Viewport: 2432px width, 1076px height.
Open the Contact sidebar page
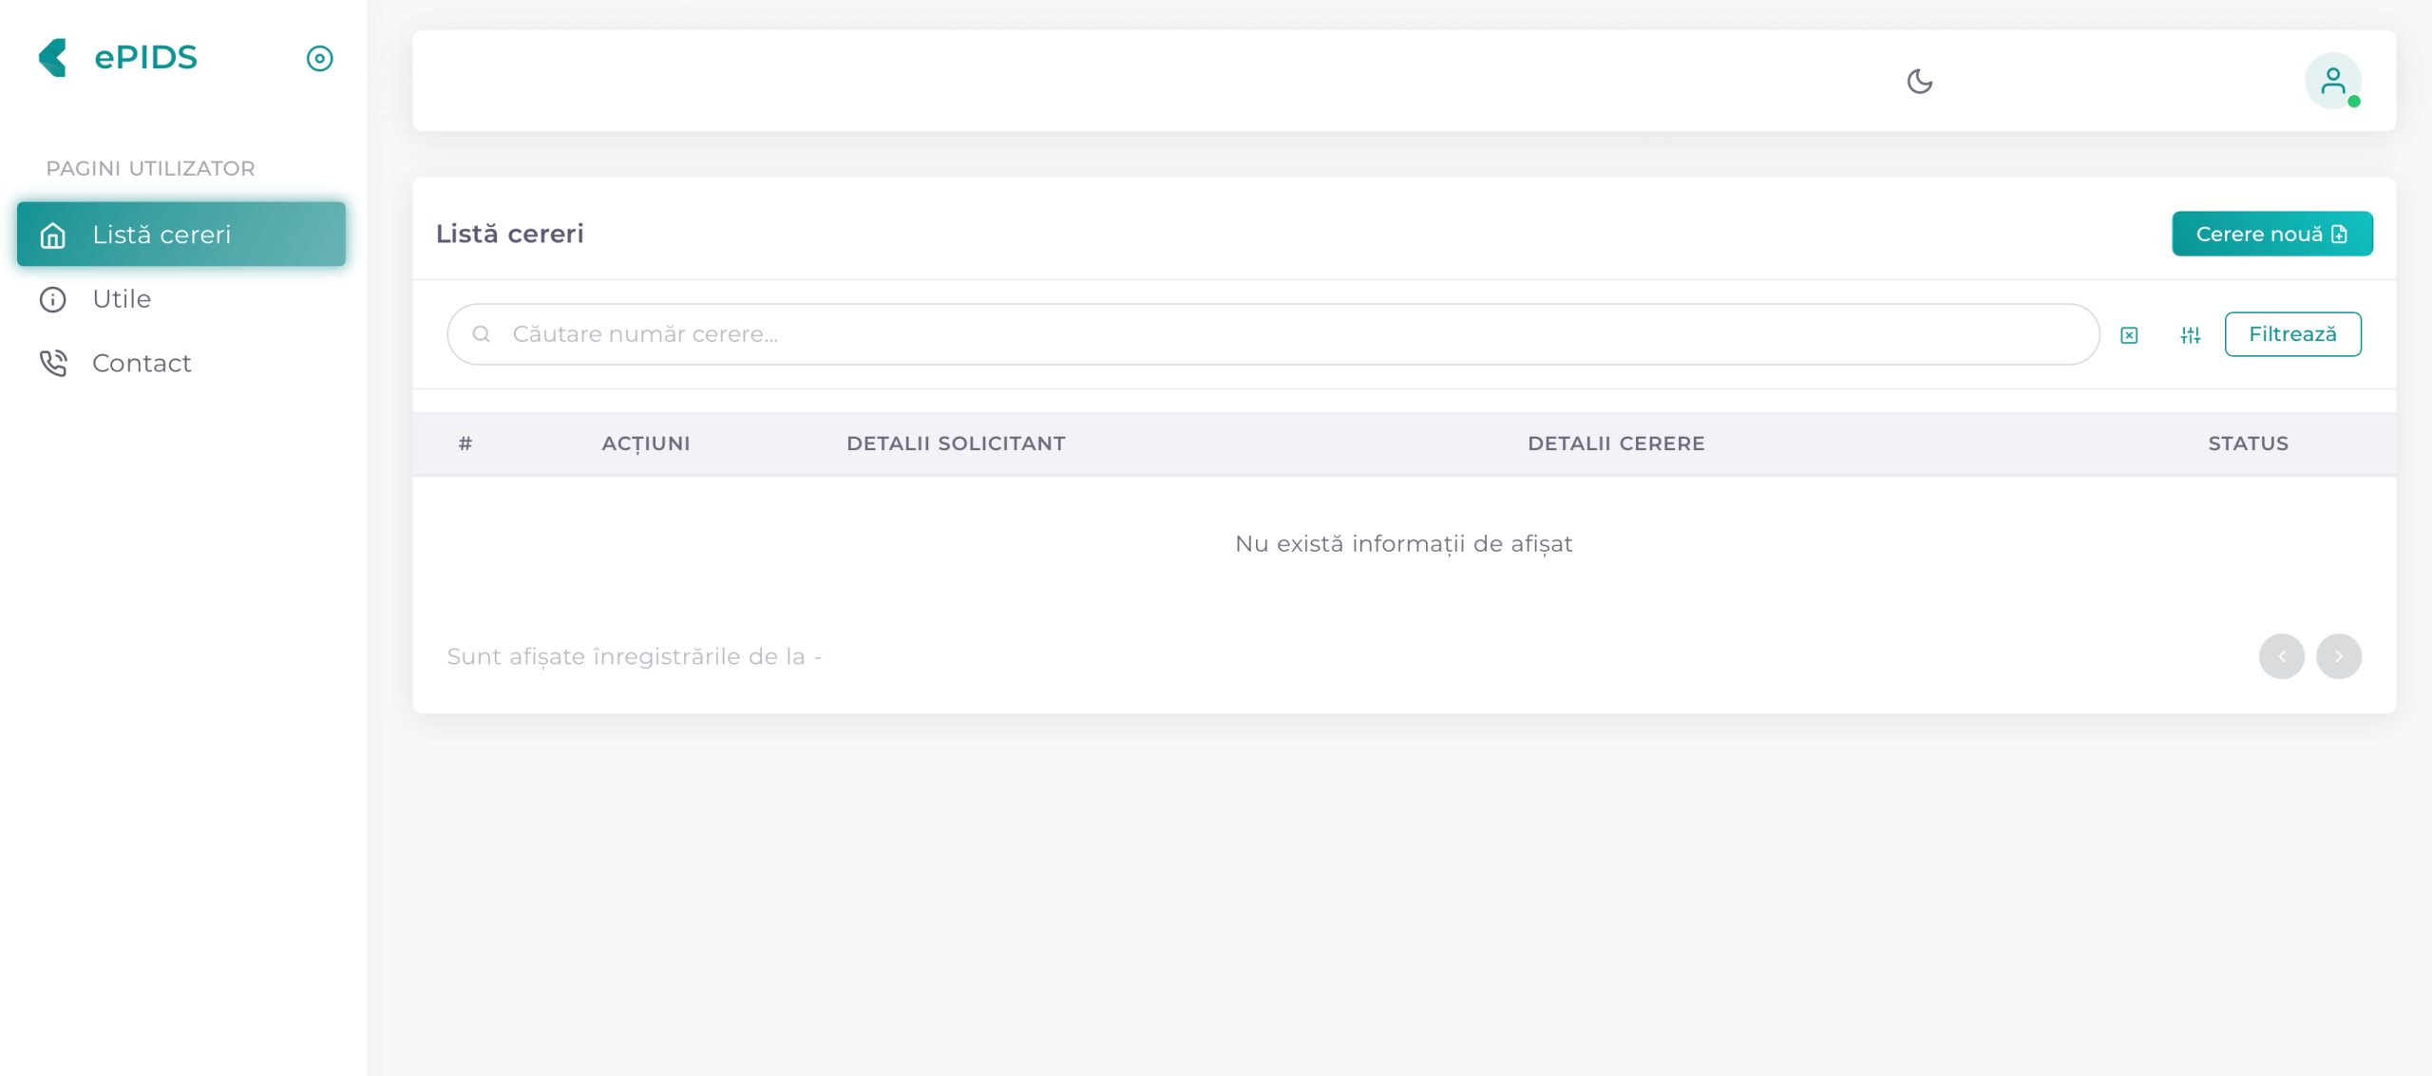tap(142, 364)
